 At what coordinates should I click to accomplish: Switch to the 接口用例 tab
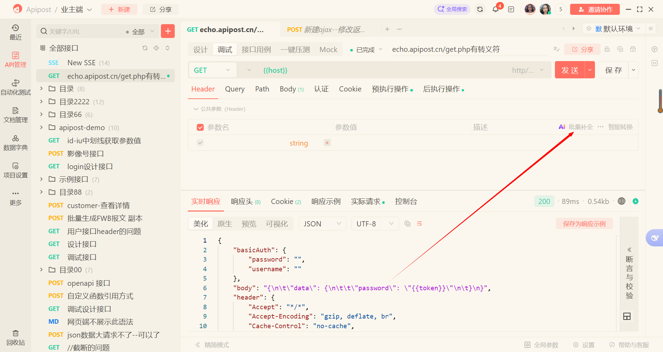256,50
